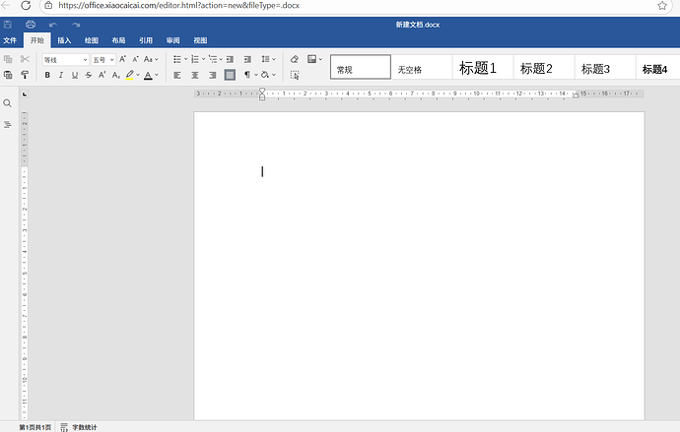Switch to the 插入 tab
The width and height of the screenshot is (680, 432).
pos(64,40)
